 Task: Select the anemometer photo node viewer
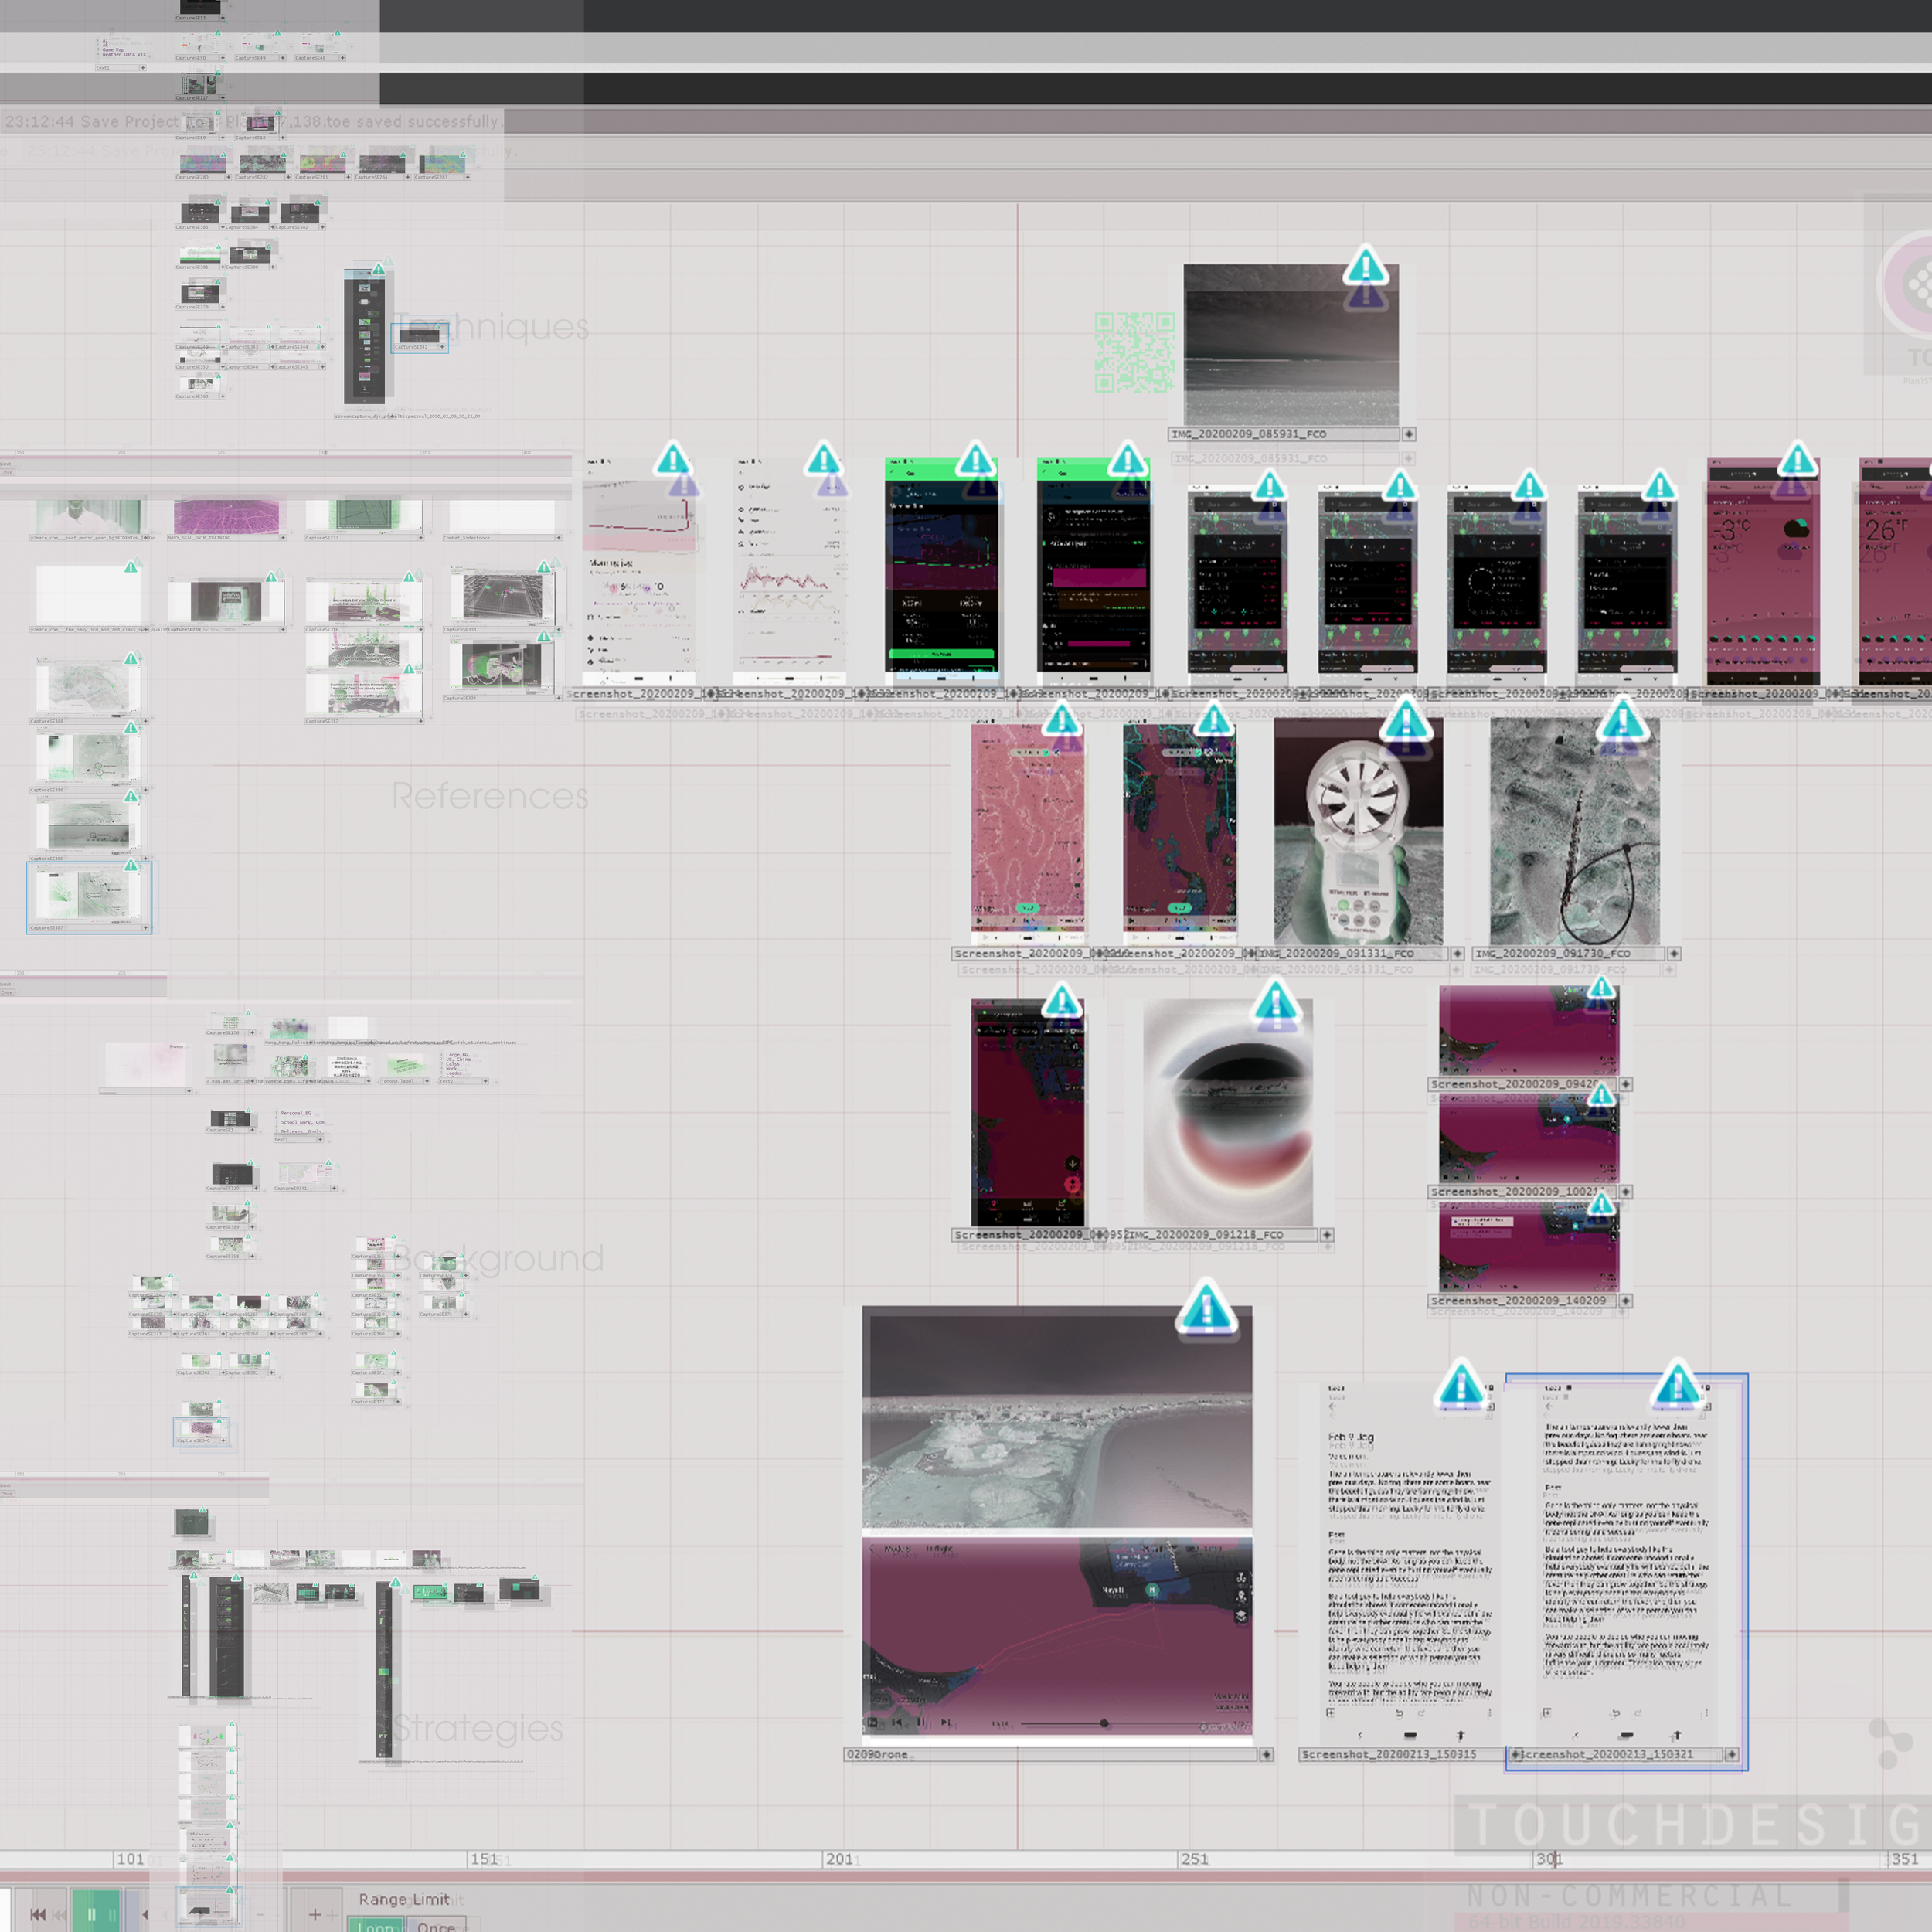point(1358,832)
